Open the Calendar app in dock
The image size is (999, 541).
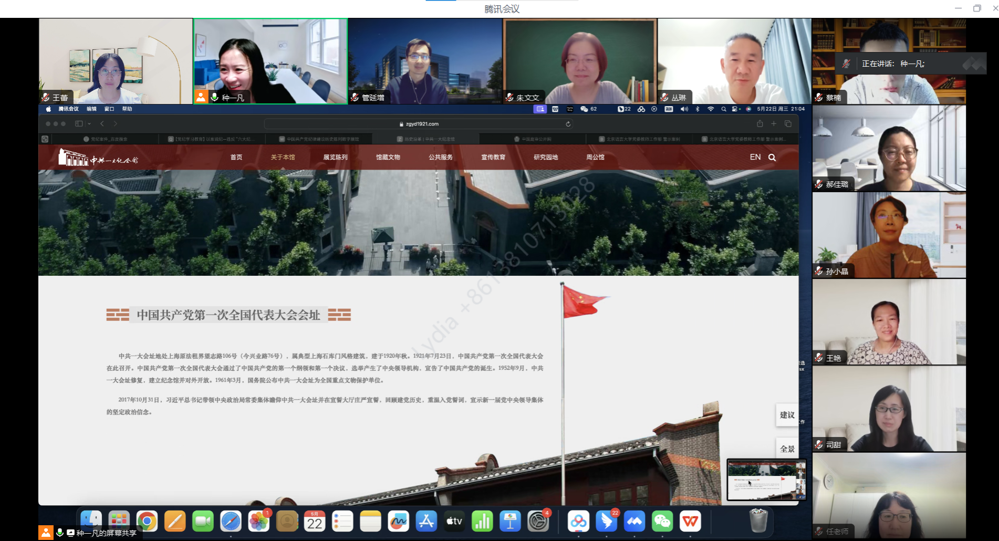(x=315, y=521)
